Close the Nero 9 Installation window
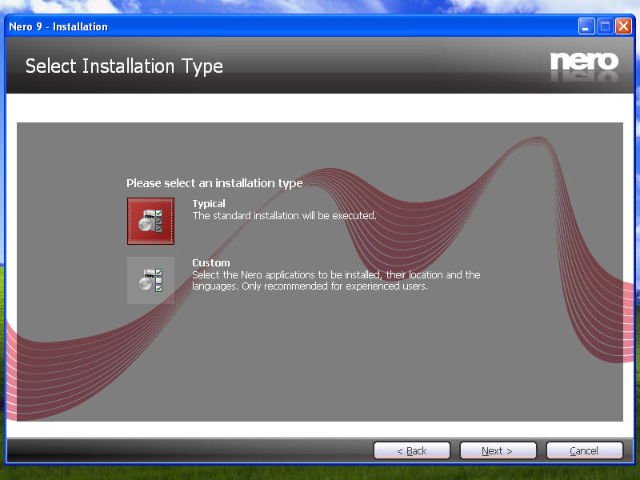The height and width of the screenshot is (480, 640). point(624,26)
